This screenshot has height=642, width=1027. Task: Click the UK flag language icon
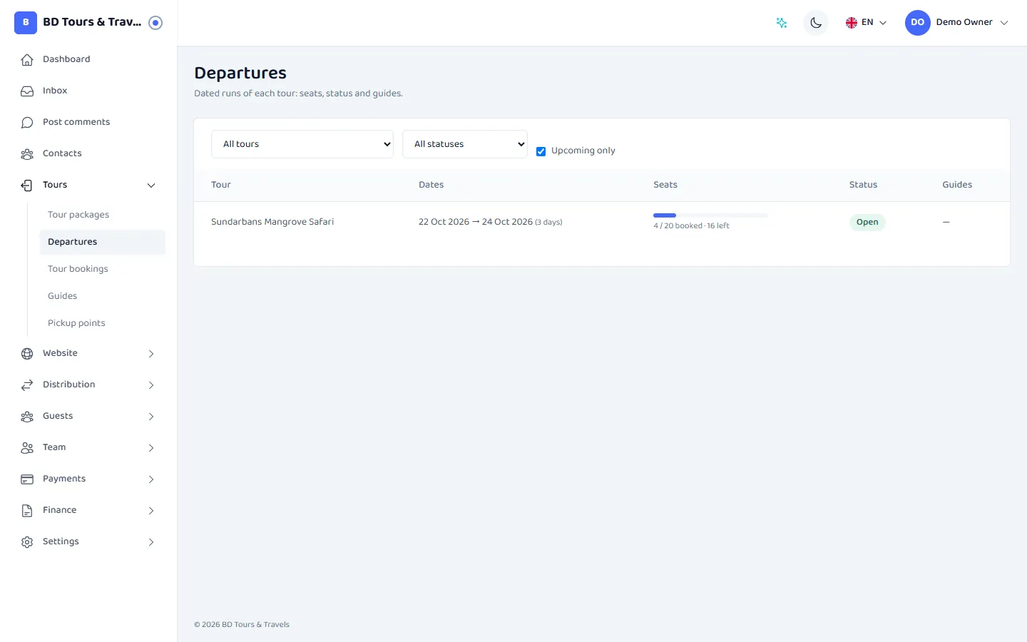click(852, 23)
